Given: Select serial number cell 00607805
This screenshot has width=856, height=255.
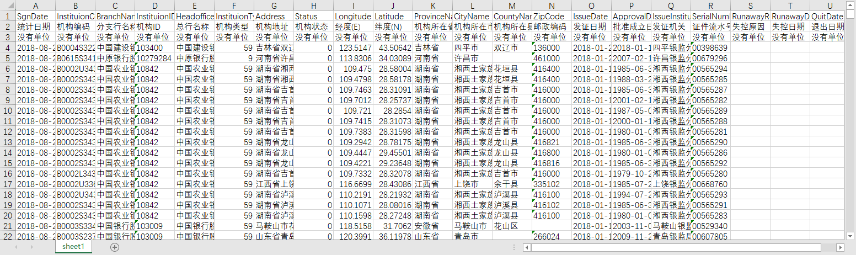Looking at the screenshot, I should click(x=710, y=237).
